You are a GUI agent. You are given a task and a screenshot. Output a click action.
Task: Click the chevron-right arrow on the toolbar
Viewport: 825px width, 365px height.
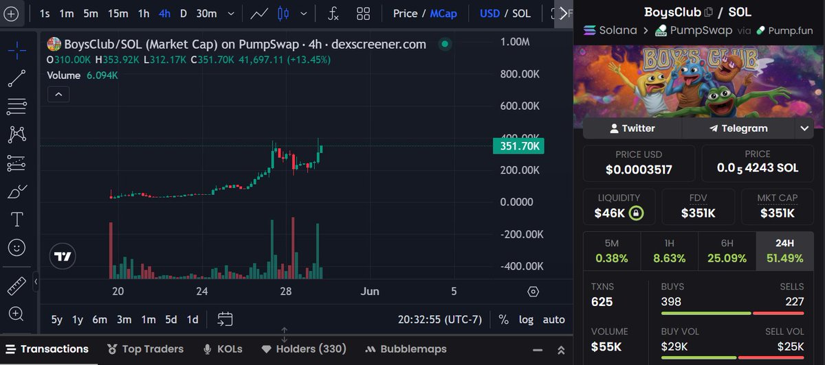pyautogui.click(x=564, y=13)
